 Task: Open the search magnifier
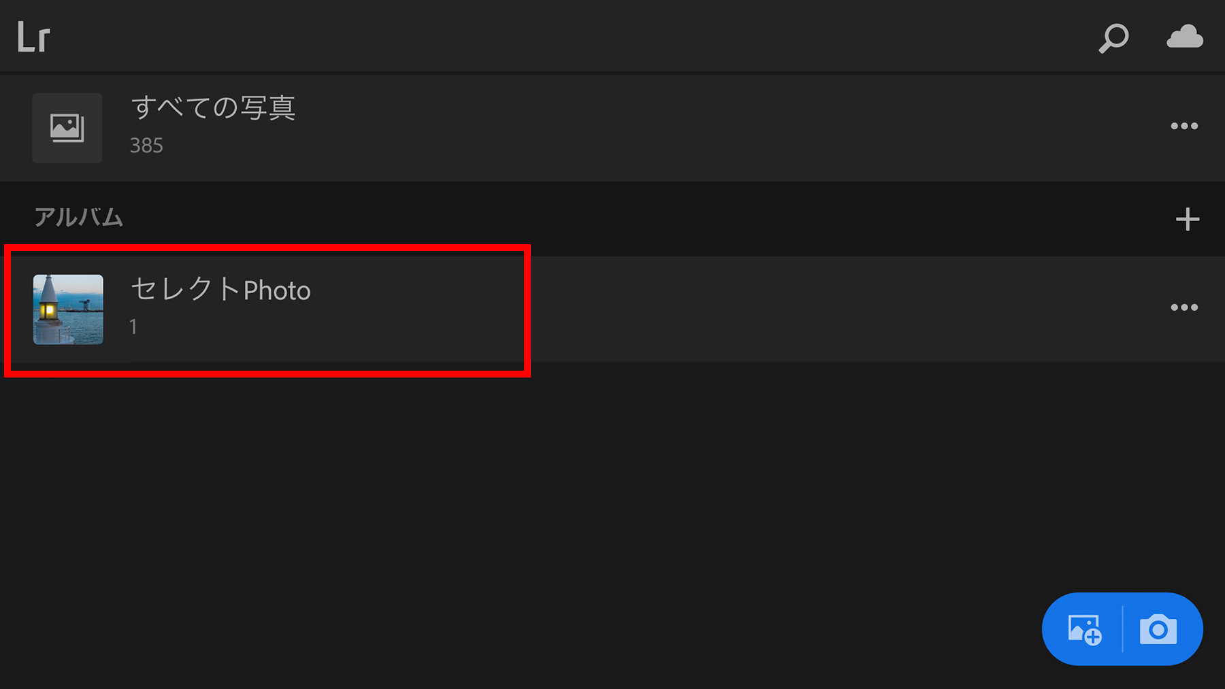(x=1113, y=38)
